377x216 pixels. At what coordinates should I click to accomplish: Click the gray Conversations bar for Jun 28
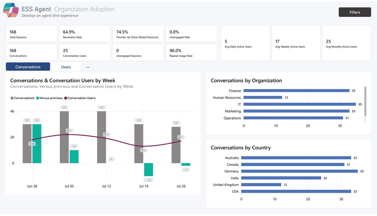27,144
